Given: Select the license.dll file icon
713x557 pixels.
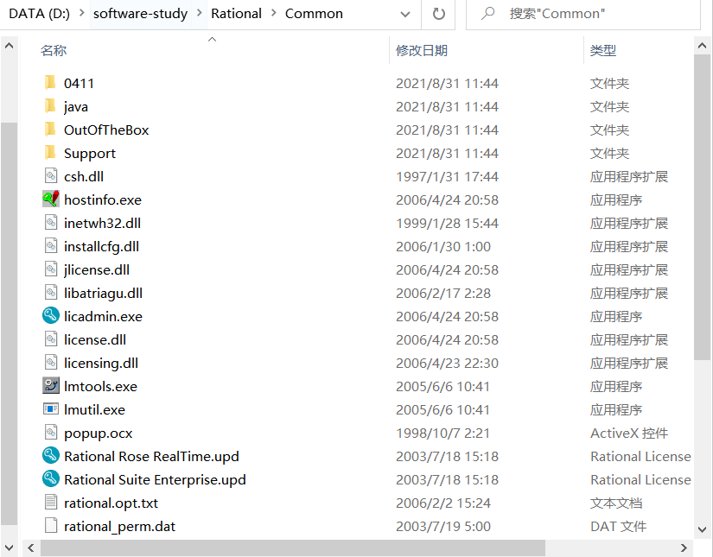Looking at the screenshot, I should point(51,339).
